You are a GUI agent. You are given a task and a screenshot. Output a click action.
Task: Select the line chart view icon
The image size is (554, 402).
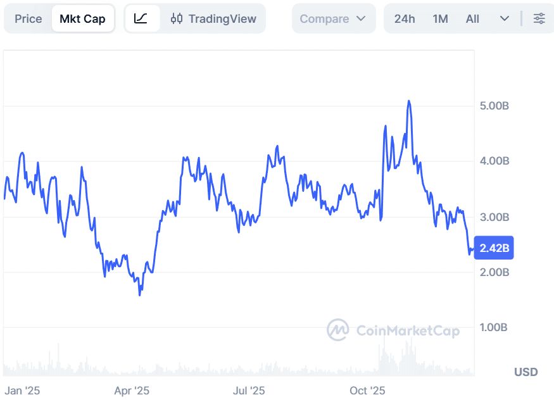coord(141,19)
